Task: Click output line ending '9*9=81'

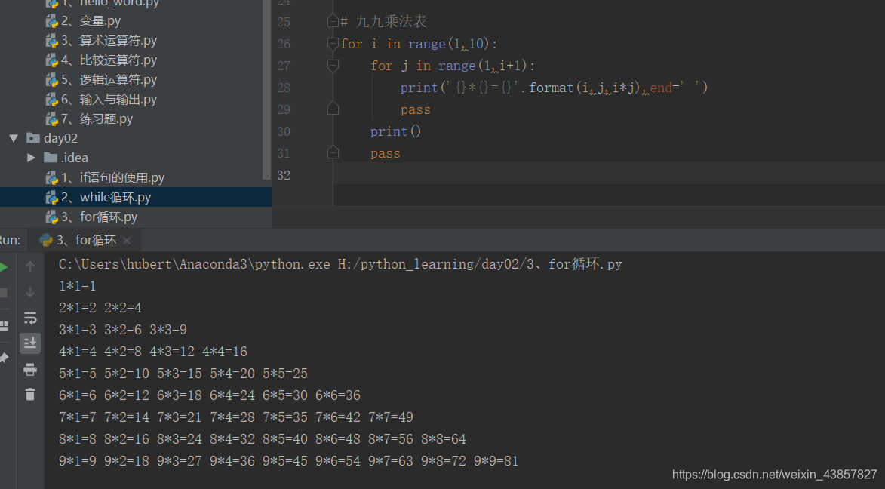Action: point(288,461)
